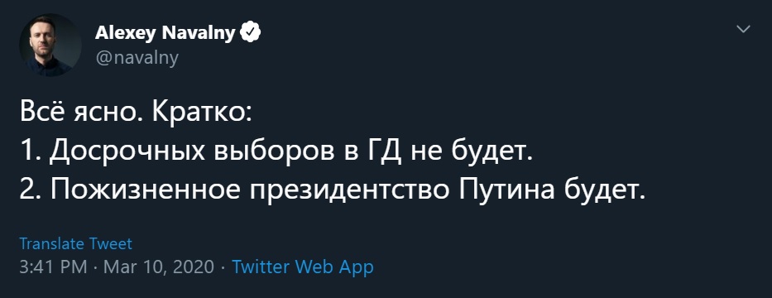Click the numeral "2." starting the last line

[x=31, y=191]
